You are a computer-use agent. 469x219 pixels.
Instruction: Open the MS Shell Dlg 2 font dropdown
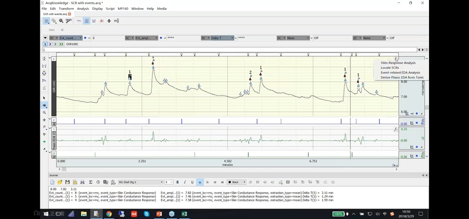point(141,182)
